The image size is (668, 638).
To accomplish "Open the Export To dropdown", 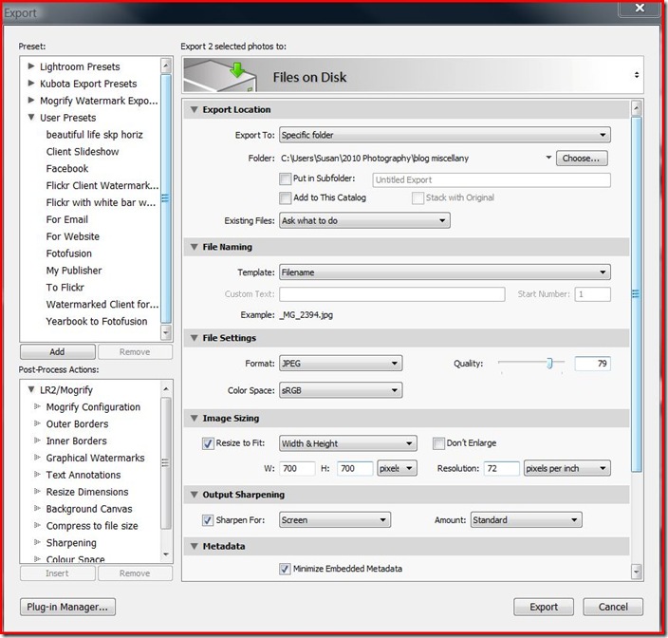I will click(444, 136).
